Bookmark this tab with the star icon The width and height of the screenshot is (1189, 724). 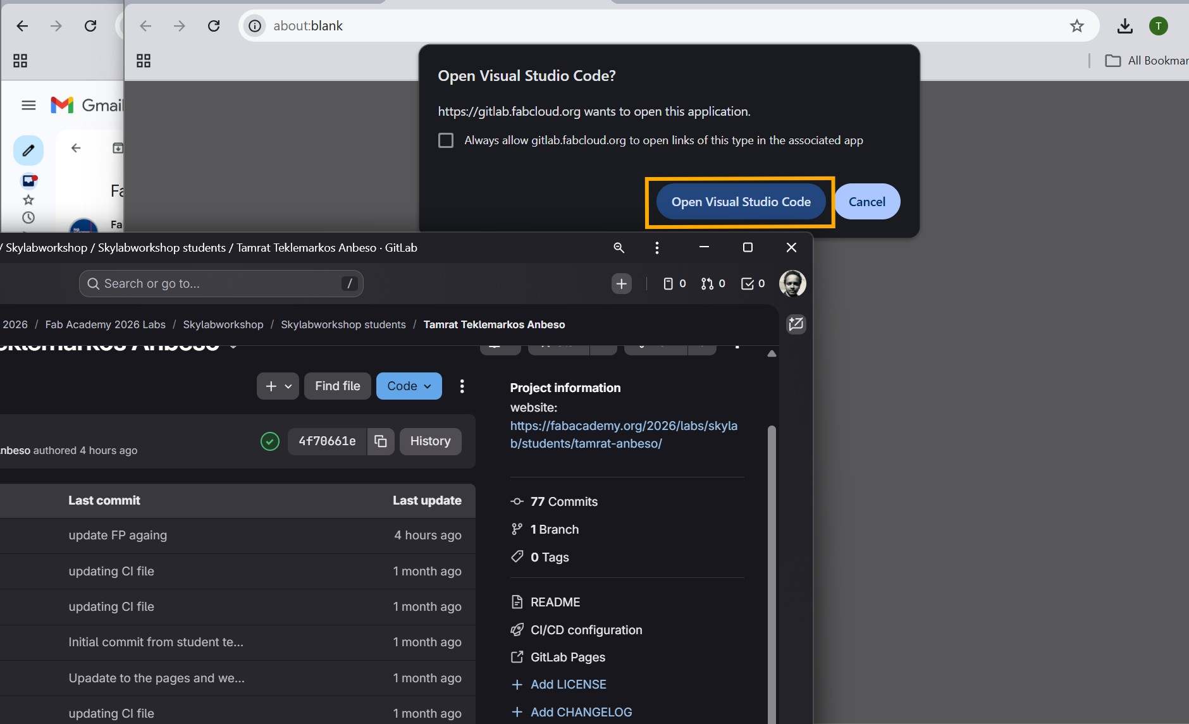coord(1077,26)
